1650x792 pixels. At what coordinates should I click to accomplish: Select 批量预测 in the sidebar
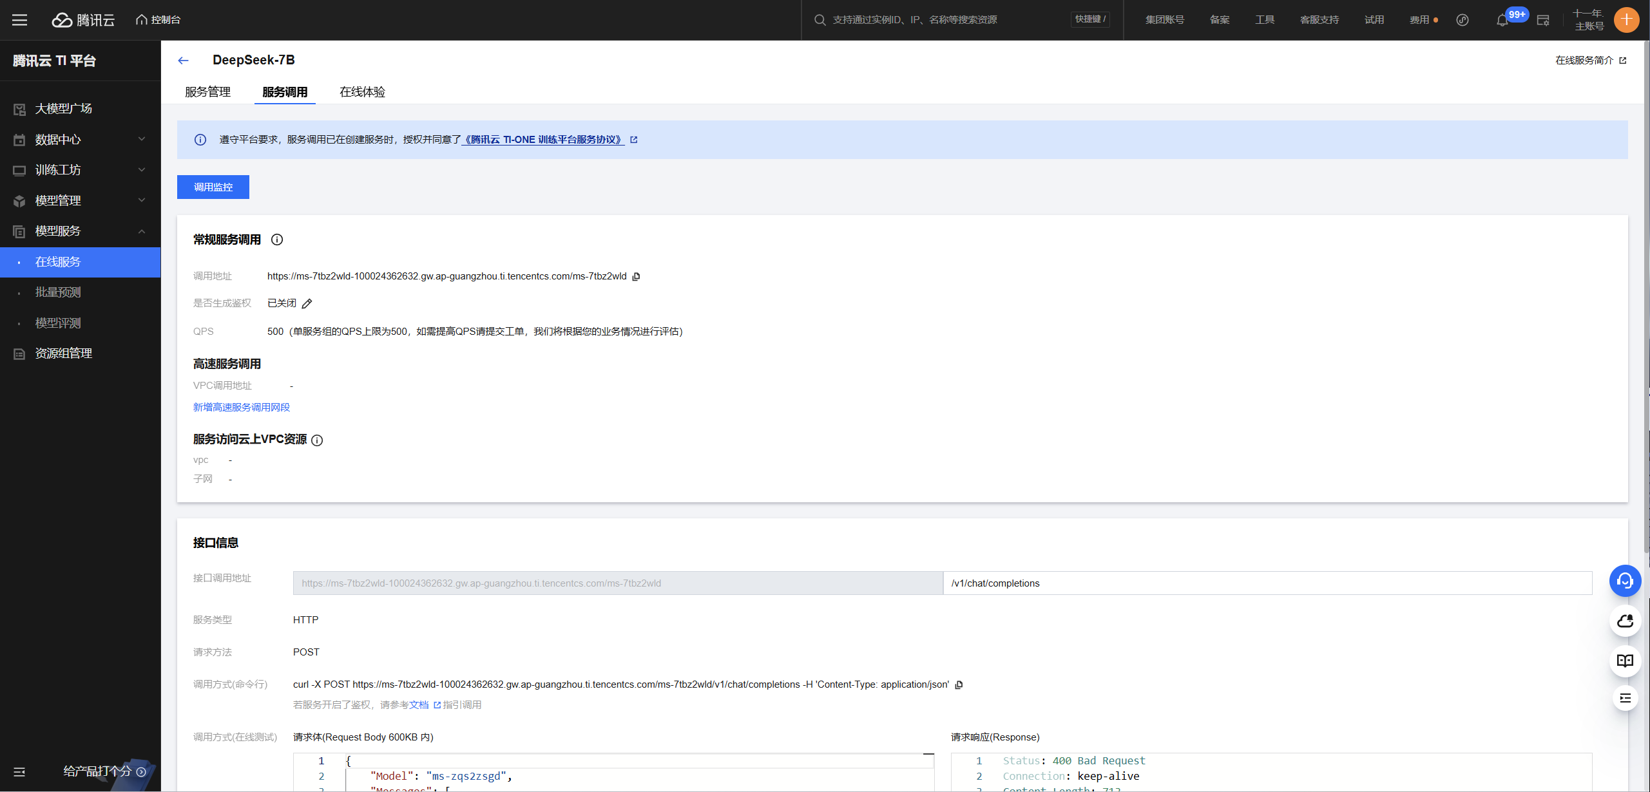click(x=58, y=292)
